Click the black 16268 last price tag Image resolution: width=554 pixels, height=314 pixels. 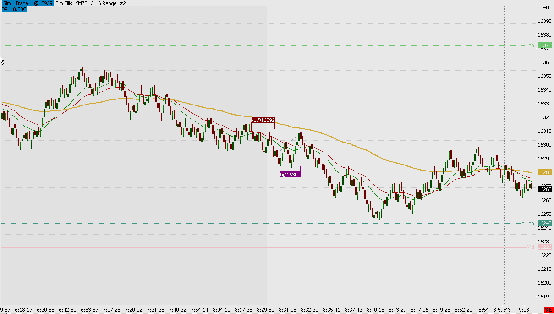click(x=544, y=189)
